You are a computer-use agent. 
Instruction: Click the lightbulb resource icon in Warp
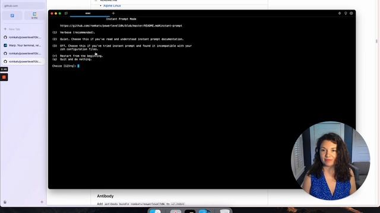tap(346, 13)
